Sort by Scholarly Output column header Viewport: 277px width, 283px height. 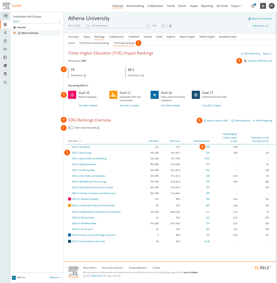coord(202,141)
